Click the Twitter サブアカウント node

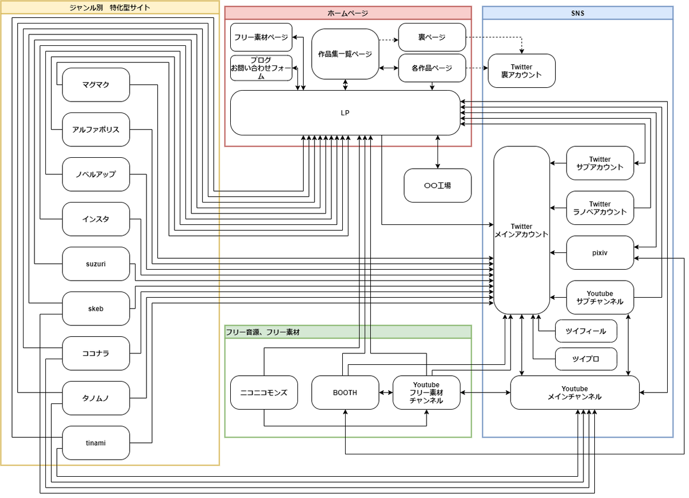[x=600, y=163]
